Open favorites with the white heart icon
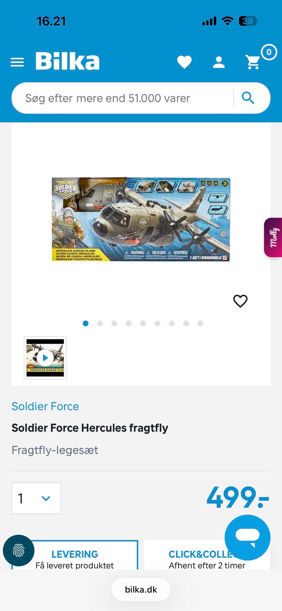 tap(184, 62)
